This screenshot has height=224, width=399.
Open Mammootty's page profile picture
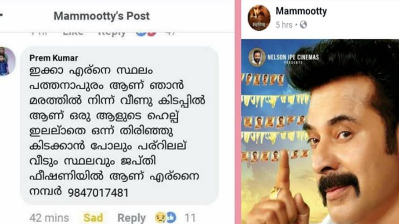(x=259, y=18)
